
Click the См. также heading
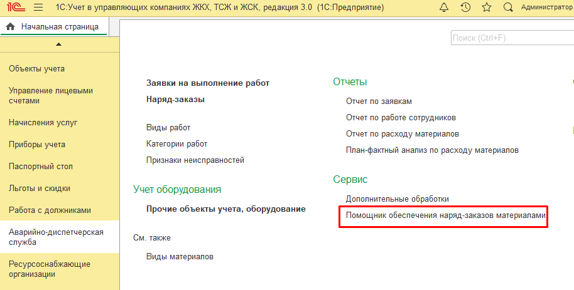tap(152, 238)
